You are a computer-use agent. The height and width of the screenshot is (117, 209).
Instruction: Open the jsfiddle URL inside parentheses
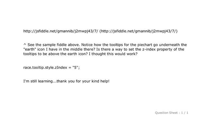point(138,31)
